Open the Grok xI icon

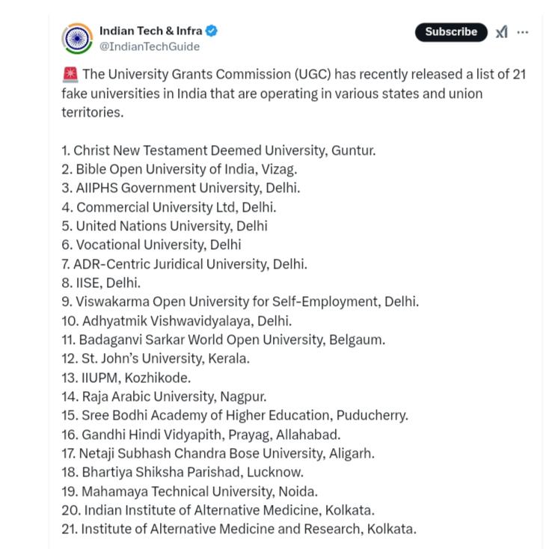coord(501,32)
